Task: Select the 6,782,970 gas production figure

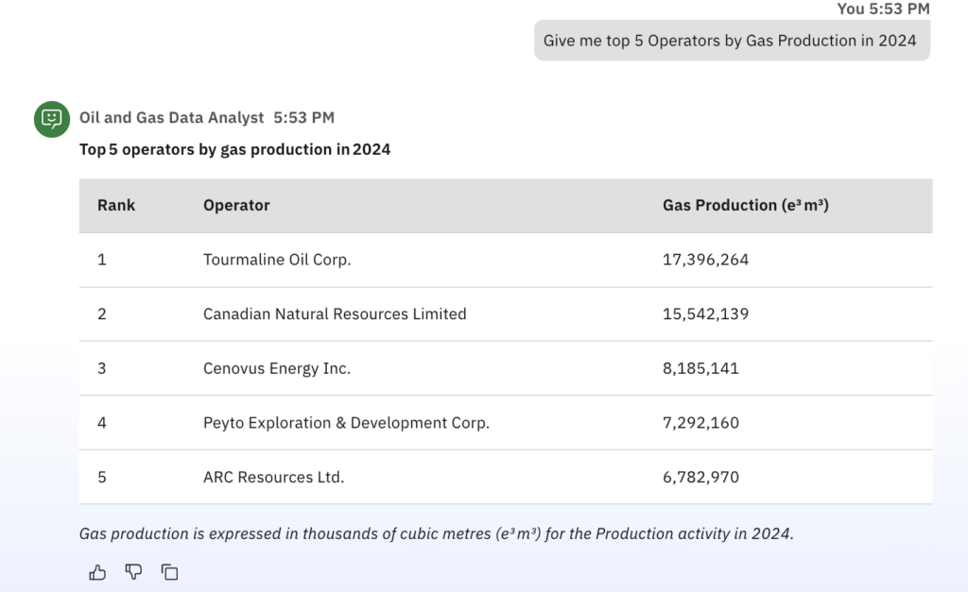Action: pyautogui.click(x=700, y=477)
